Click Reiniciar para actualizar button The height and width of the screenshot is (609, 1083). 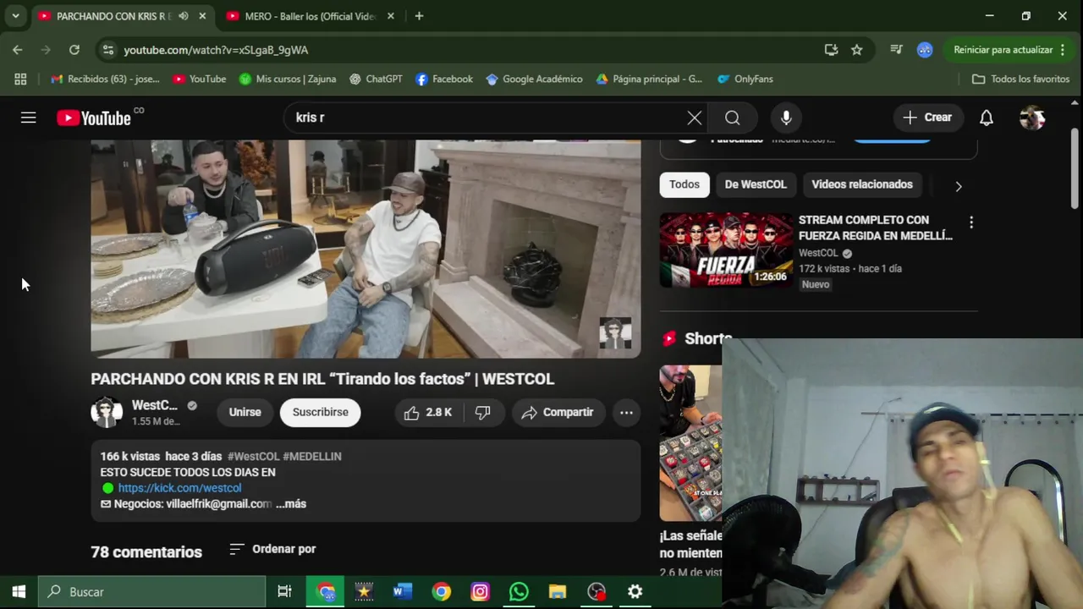(x=1009, y=50)
